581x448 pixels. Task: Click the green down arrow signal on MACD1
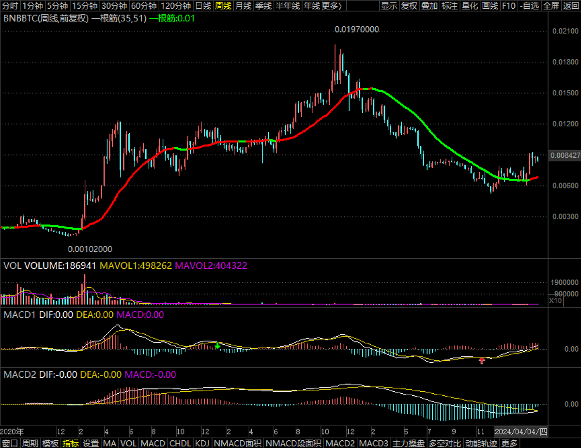tap(217, 345)
